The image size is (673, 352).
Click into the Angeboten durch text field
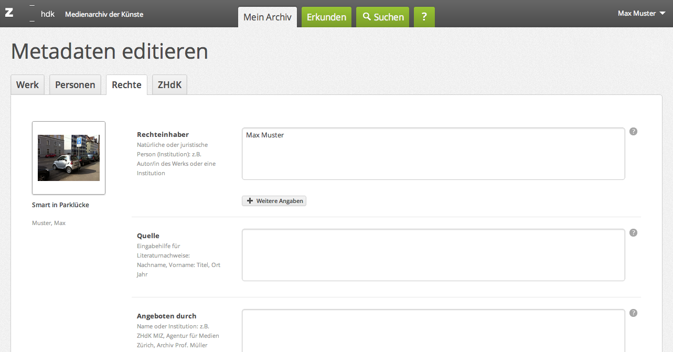click(x=433, y=330)
